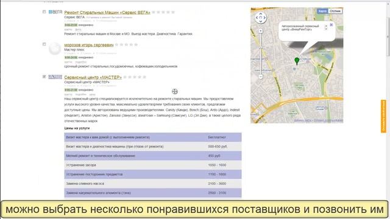Uncheck the Сервисный центр МАСТЕР checkbox

point(44,77)
